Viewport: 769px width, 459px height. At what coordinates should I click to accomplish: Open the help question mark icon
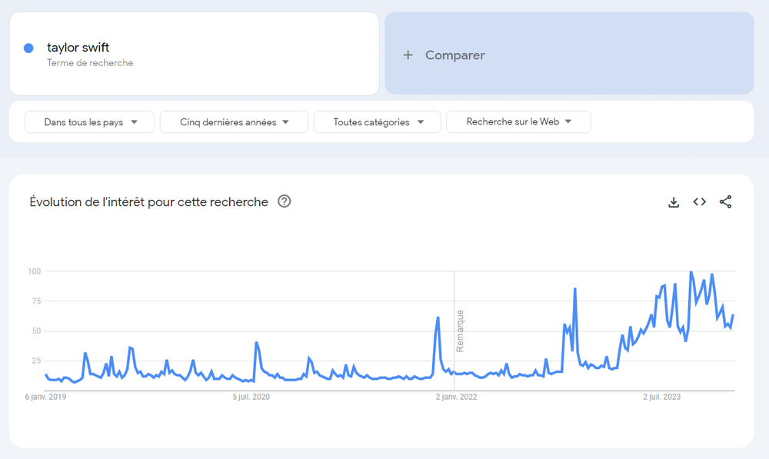coord(285,202)
